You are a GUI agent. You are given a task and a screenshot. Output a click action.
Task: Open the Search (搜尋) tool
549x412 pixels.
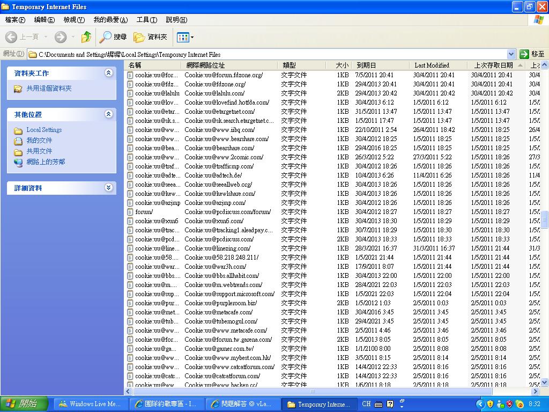point(113,37)
